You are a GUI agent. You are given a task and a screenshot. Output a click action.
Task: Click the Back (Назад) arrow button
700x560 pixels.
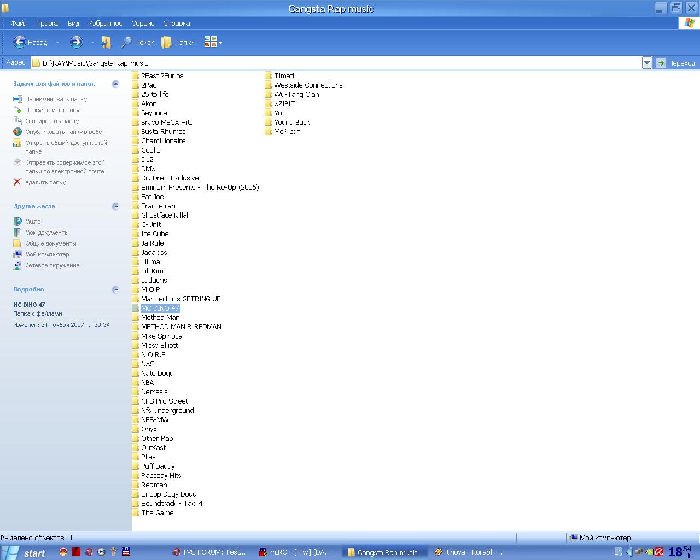(x=20, y=42)
